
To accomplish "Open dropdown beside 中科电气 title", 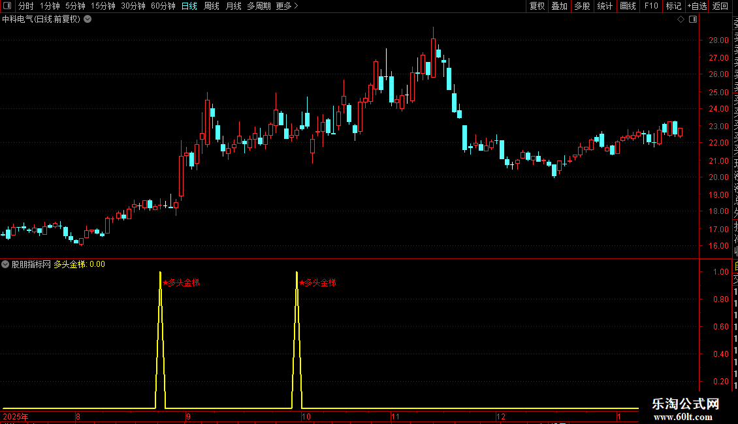I will tap(88, 20).
